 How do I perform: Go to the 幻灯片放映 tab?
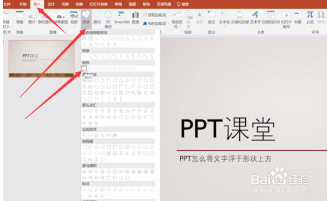tap(99, 4)
